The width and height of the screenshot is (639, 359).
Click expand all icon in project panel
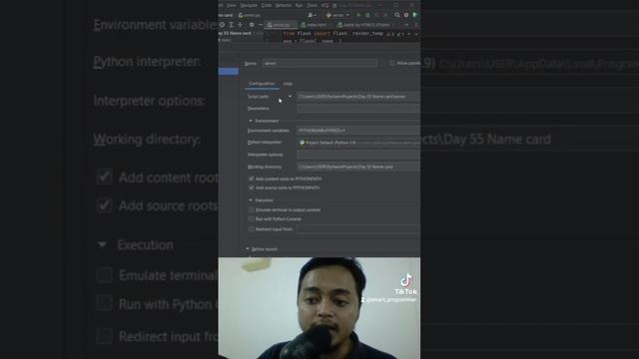pyautogui.click(x=231, y=25)
